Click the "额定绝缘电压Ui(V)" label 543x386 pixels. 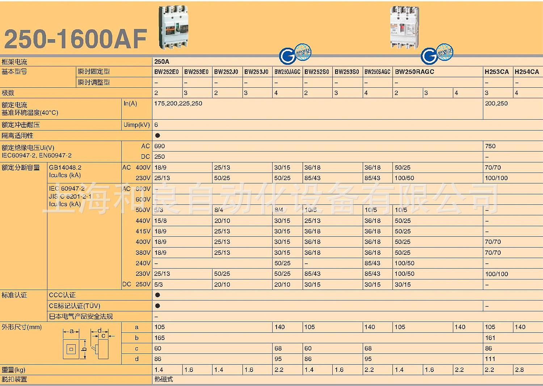click(28, 148)
